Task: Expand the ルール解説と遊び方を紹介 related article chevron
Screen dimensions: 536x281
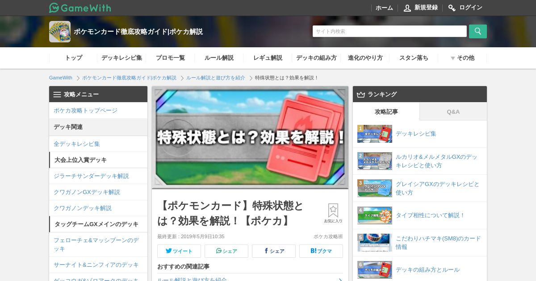Action: click(x=340, y=280)
